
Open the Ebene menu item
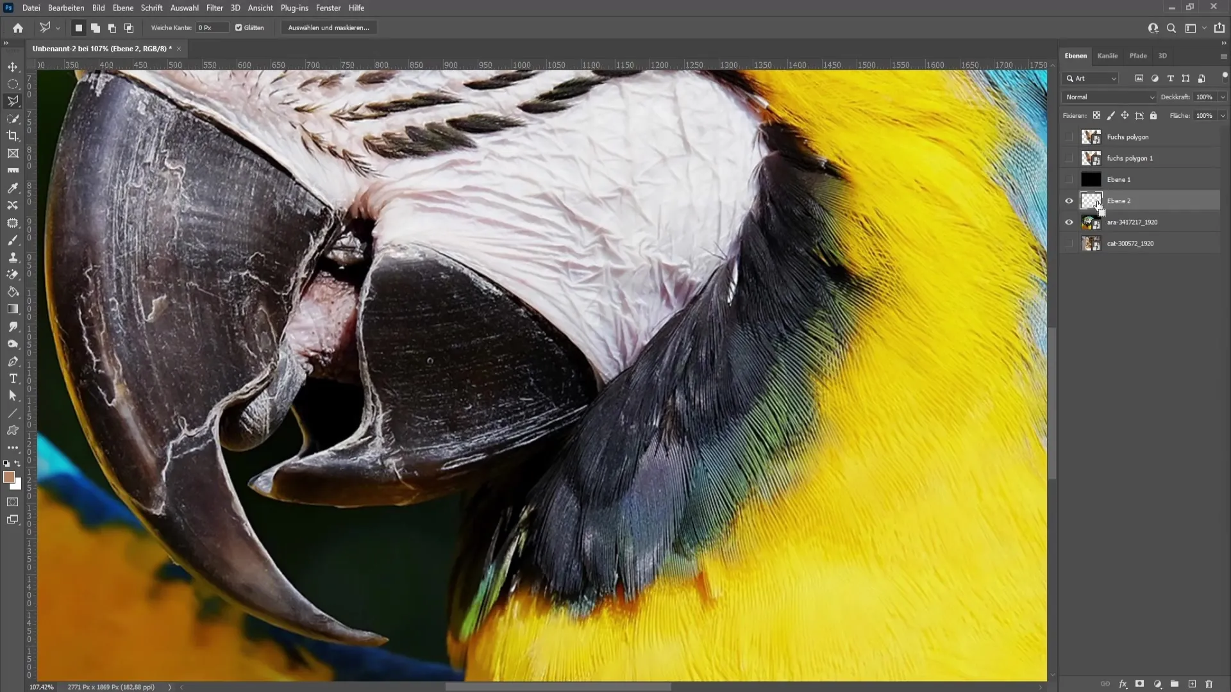point(122,8)
